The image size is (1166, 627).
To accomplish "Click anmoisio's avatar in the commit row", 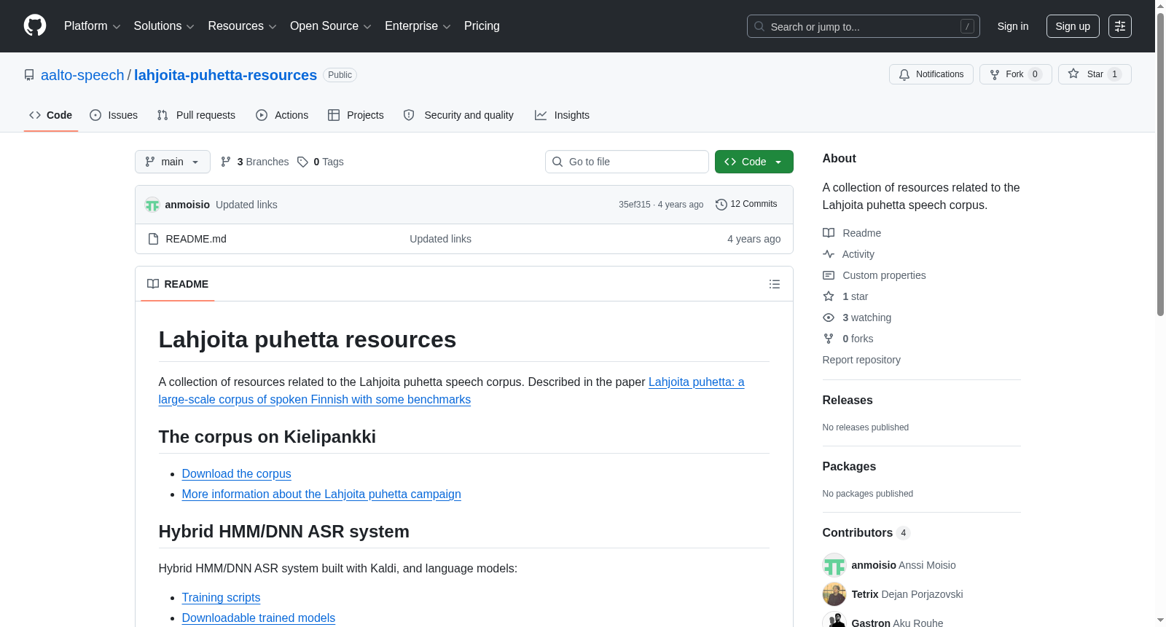I will click(152, 205).
